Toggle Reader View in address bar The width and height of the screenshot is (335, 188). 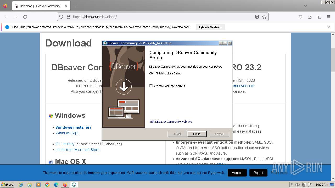257,17
